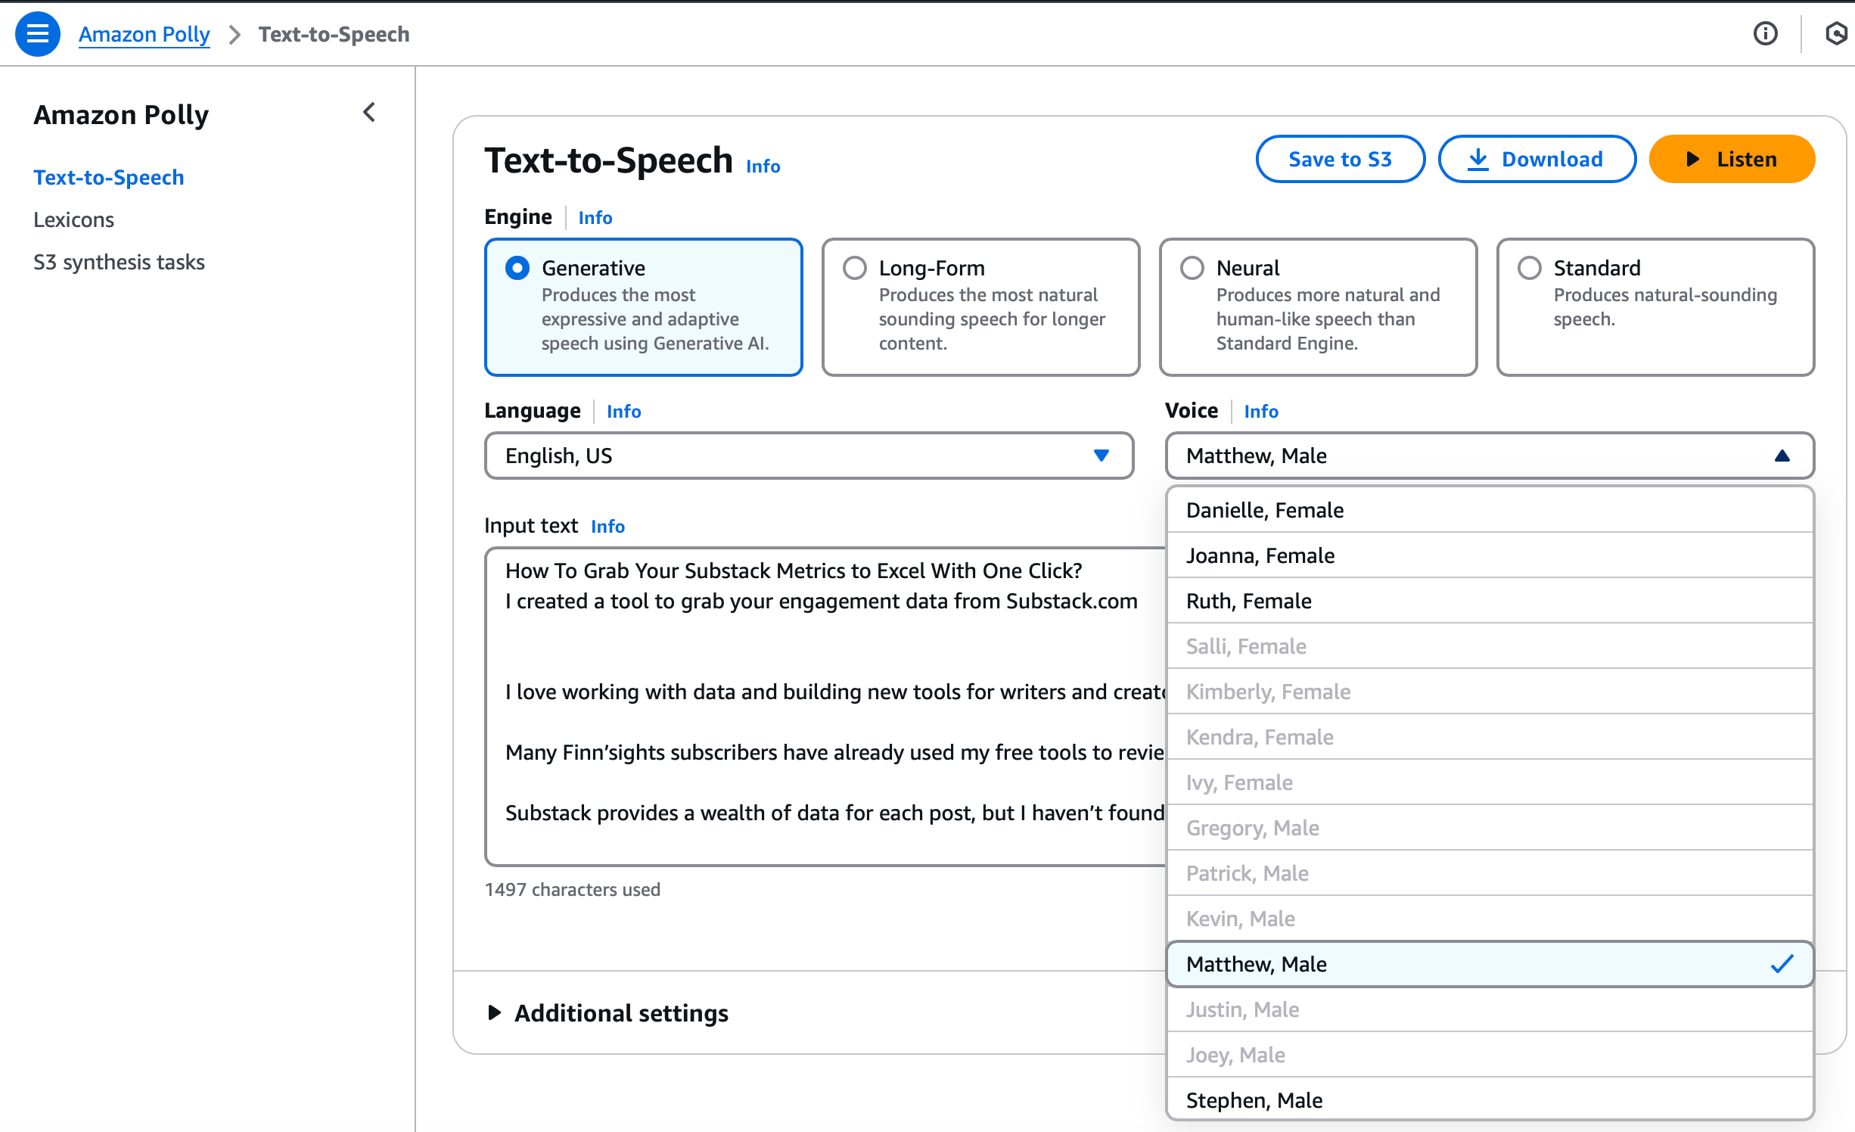This screenshot has height=1132, width=1855.
Task: Click the disabled Gregory, Male option
Action: [x=1490, y=828]
